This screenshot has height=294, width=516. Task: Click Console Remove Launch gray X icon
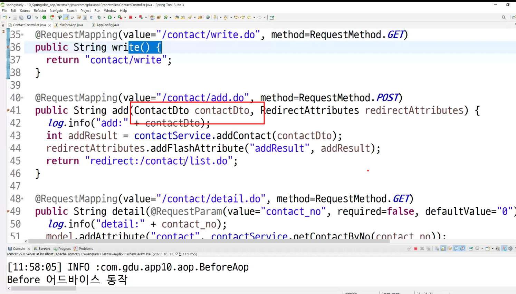tap(422, 248)
